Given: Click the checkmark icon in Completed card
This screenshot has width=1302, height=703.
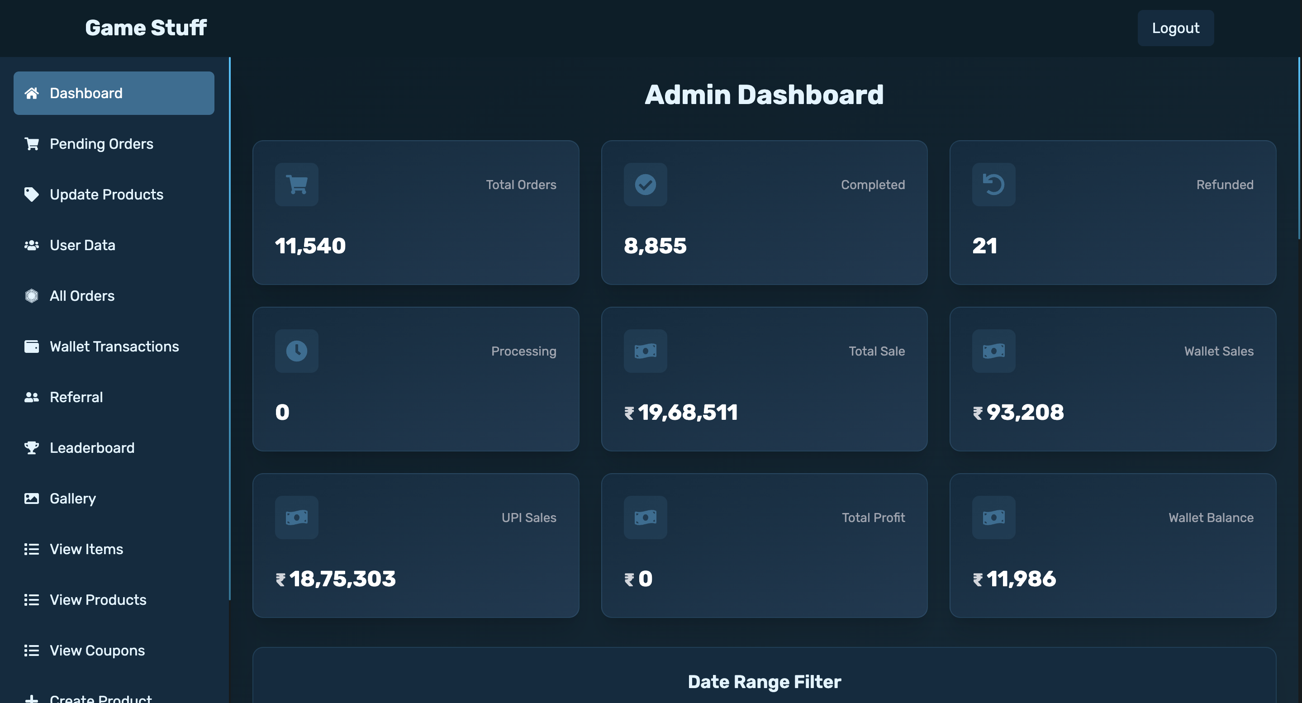Looking at the screenshot, I should pyautogui.click(x=645, y=185).
